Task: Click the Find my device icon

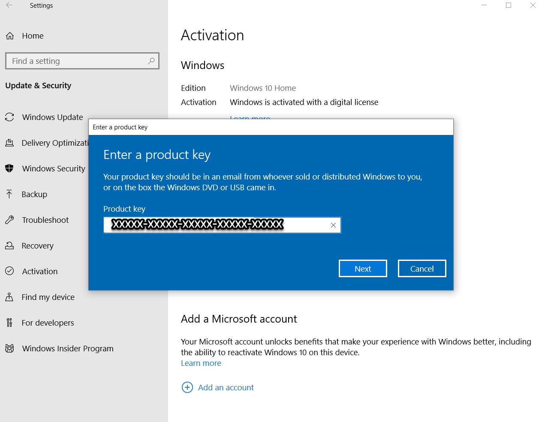Action: [x=9, y=297]
